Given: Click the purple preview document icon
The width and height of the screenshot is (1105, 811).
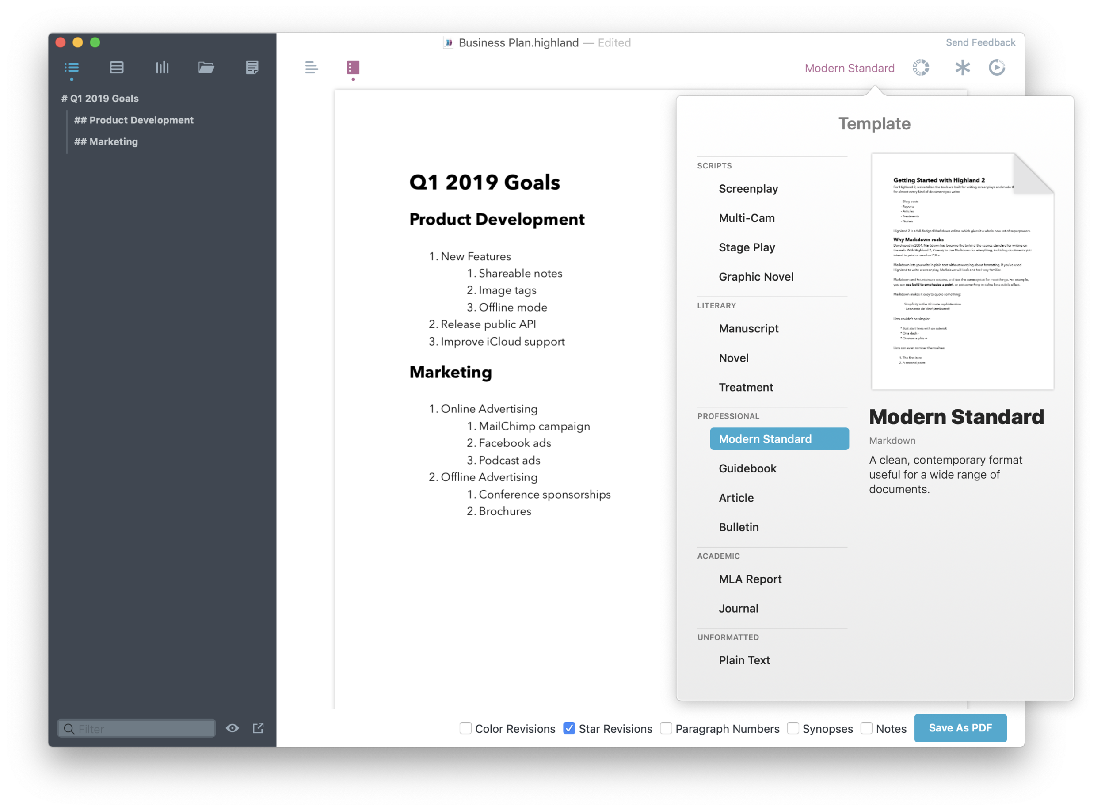Looking at the screenshot, I should (x=353, y=67).
